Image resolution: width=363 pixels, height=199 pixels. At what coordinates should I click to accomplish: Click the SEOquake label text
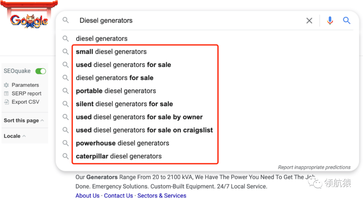(x=17, y=71)
